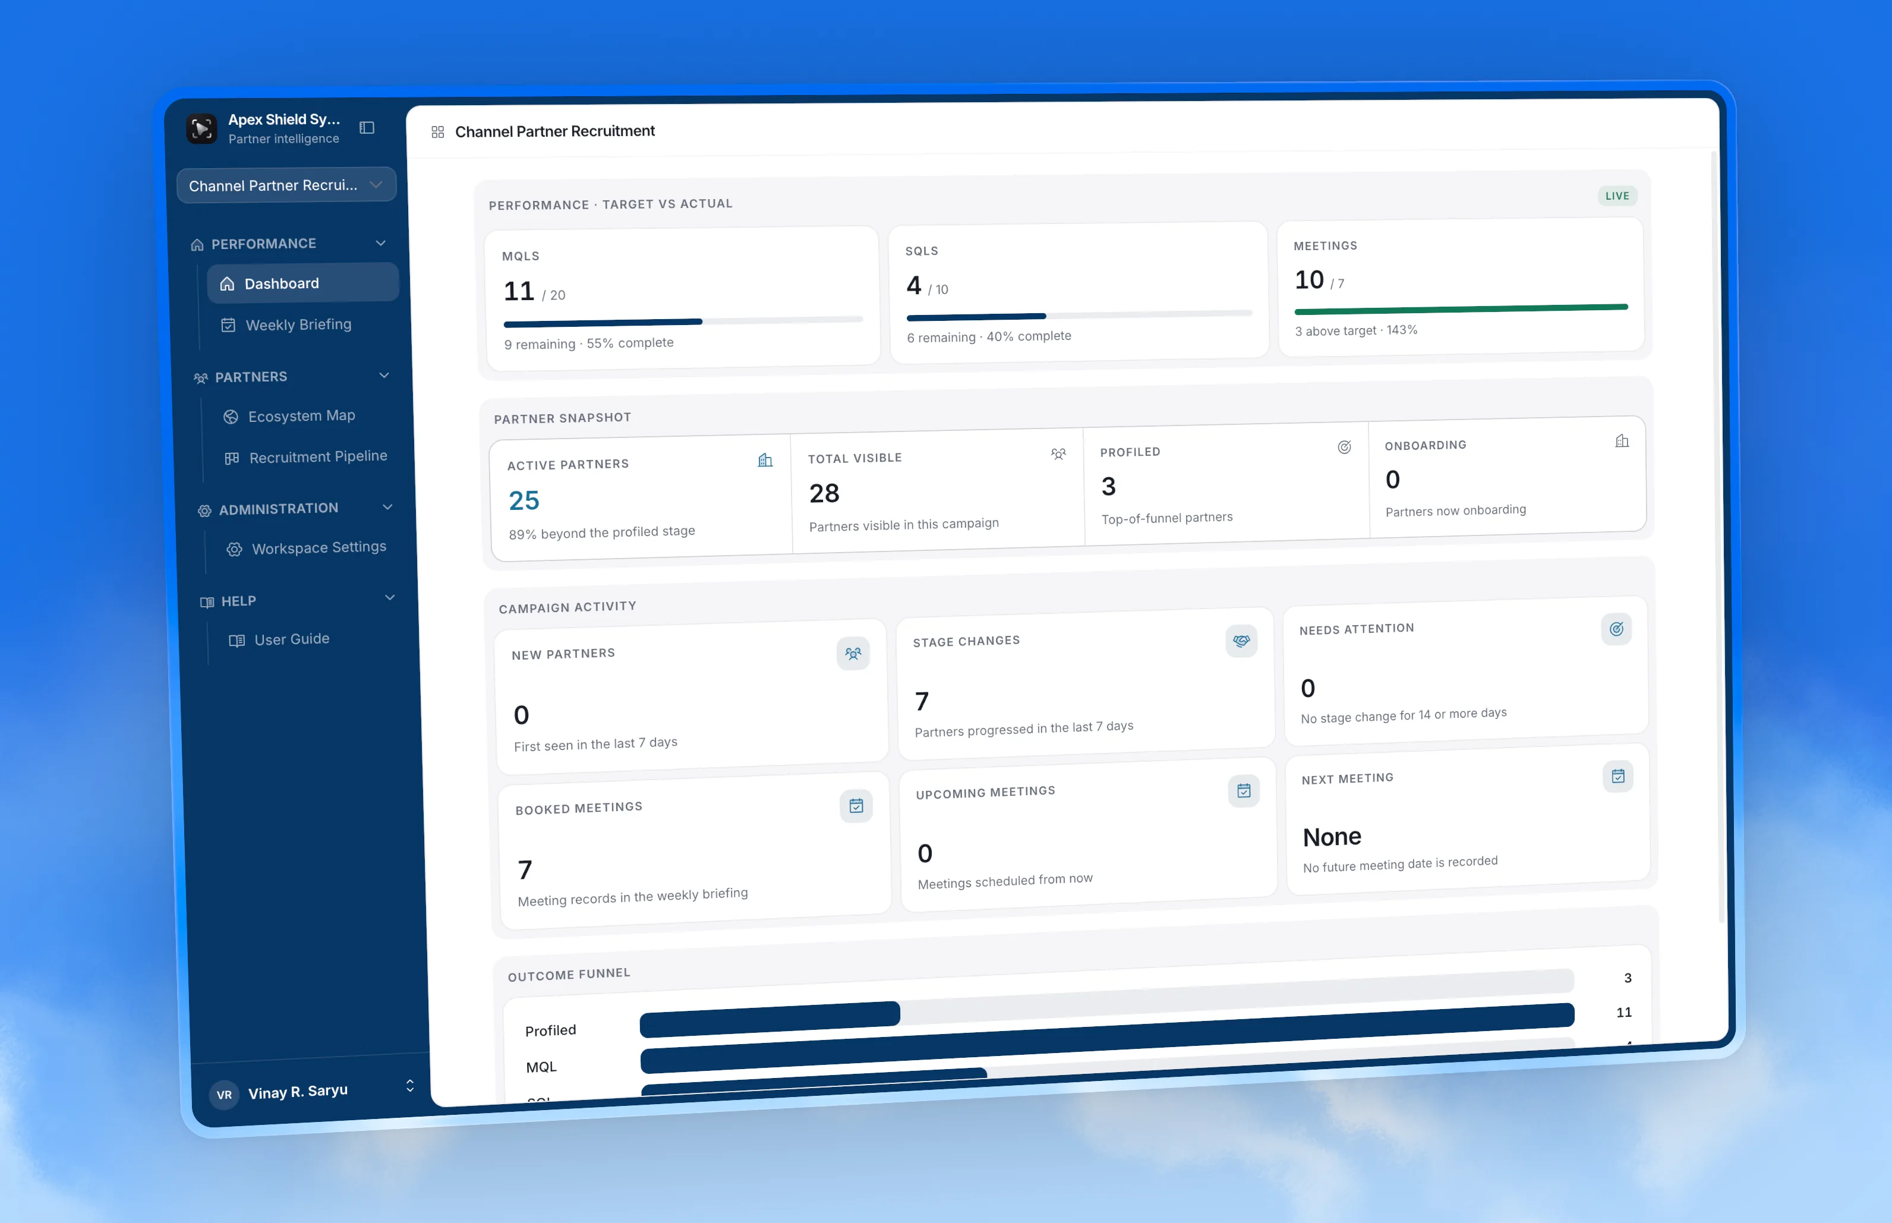Viewport: 1892px width, 1223px height.
Task: Click the Active Partners building icon
Action: click(765, 460)
